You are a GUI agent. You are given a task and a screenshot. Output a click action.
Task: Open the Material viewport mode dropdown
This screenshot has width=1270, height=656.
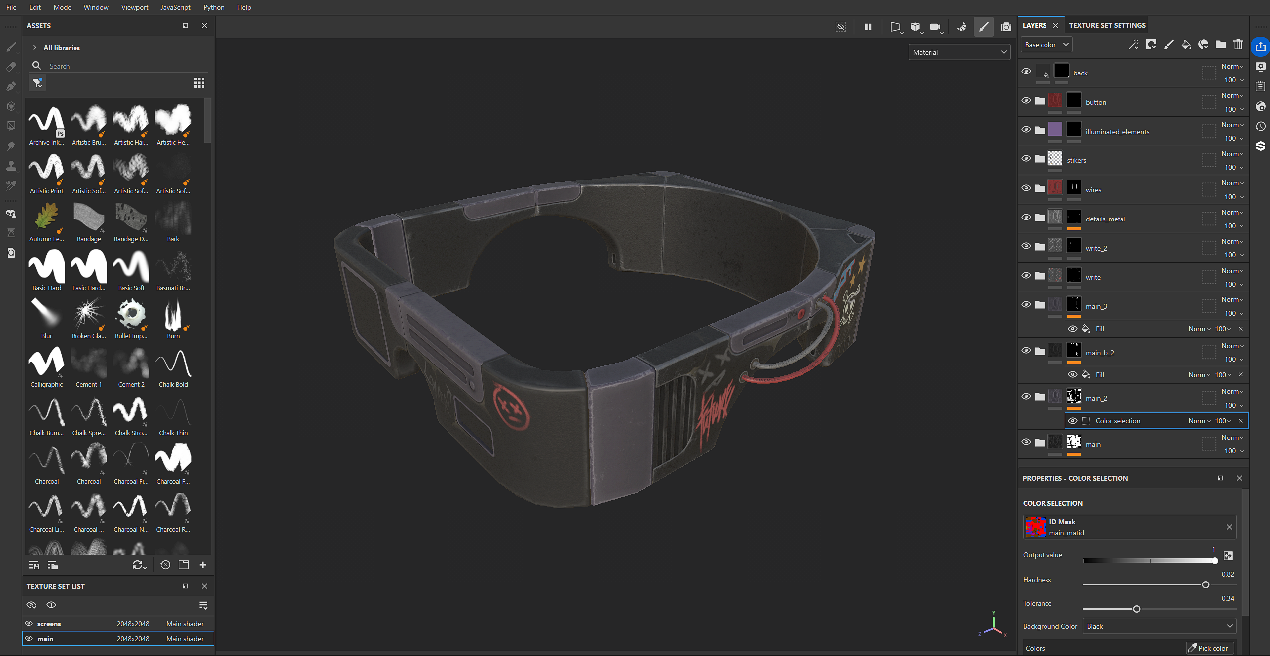pyautogui.click(x=959, y=52)
